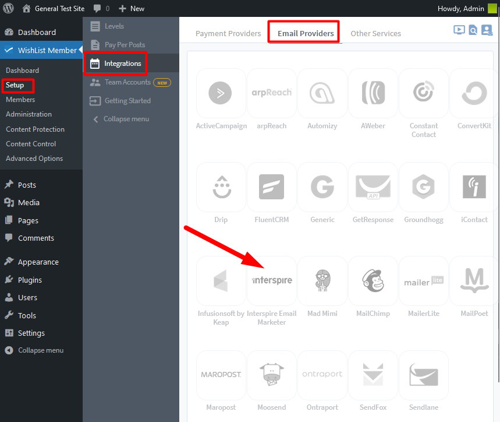Open the GetResponse integration
Screen dimensions: 500x422
click(x=373, y=187)
